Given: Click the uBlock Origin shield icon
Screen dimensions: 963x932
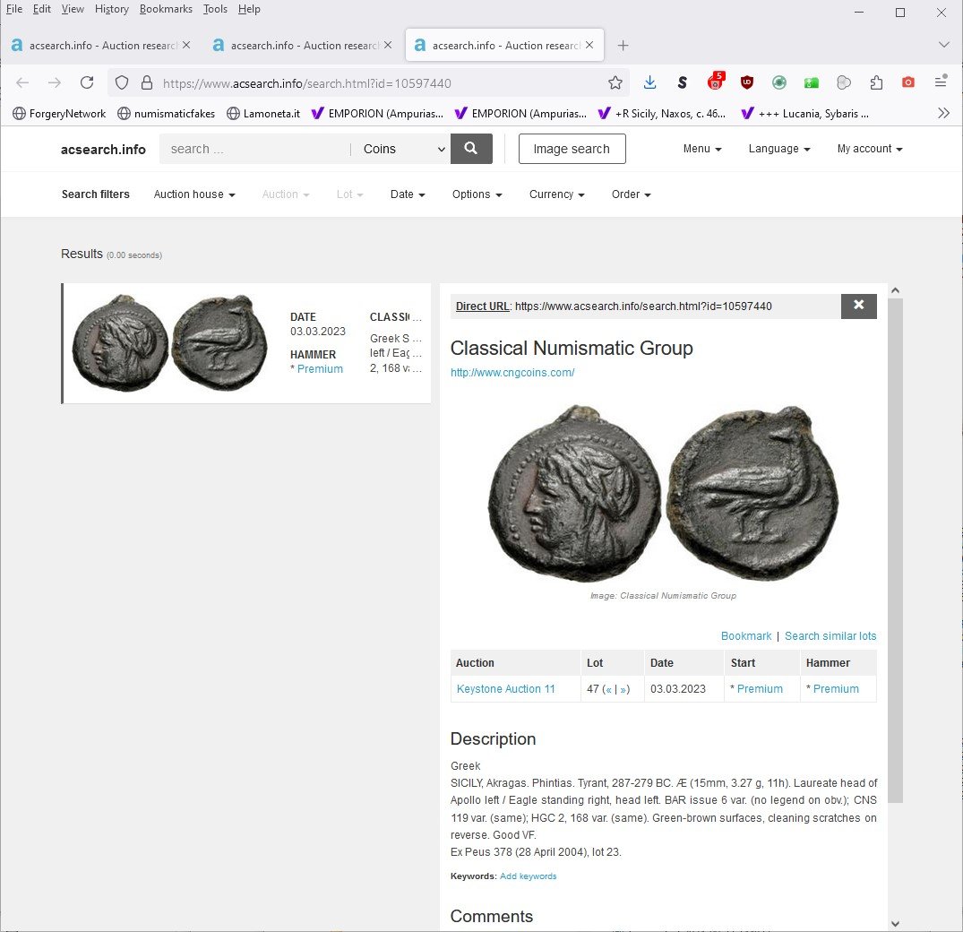Looking at the screenshot, I should 747,82.
